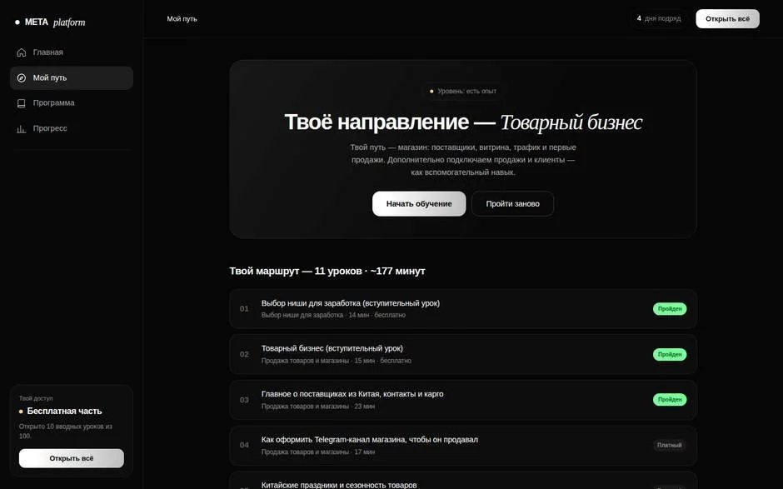Click Пройден badge on lesson 02

pos(670,354)
